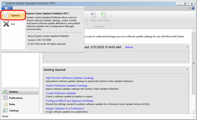Image resolution: width=197 pixels, height=120 pixels.
Task: Click the Refresh link
Action: pos(129,47)
